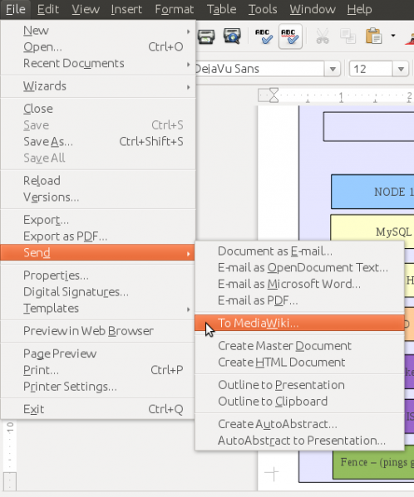Image resolution: width=414 pixels, height=497 pixels.
Task: Expand Recent Documents submenu
Action: point(98,63)
